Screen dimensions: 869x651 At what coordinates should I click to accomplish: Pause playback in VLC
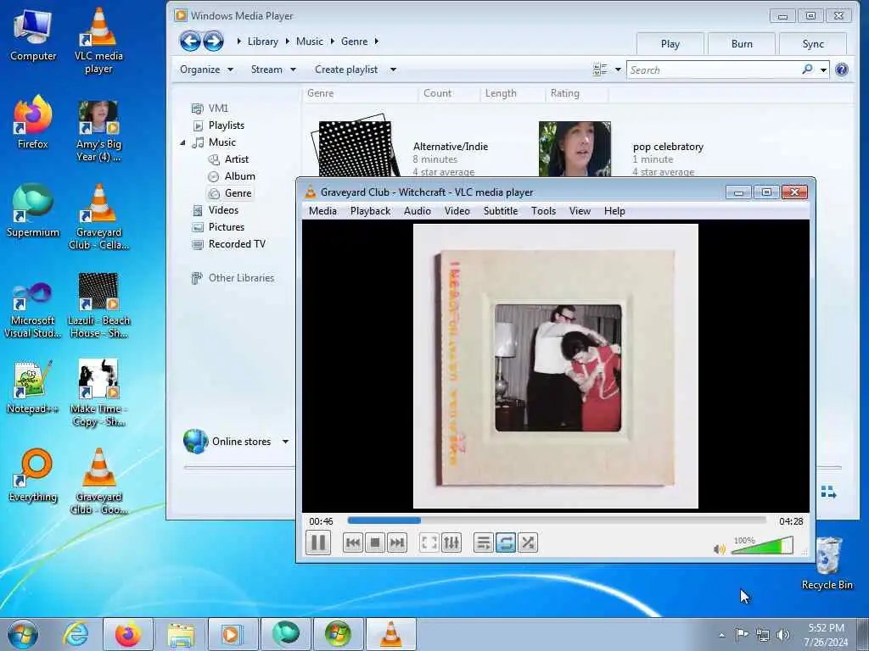318,542
